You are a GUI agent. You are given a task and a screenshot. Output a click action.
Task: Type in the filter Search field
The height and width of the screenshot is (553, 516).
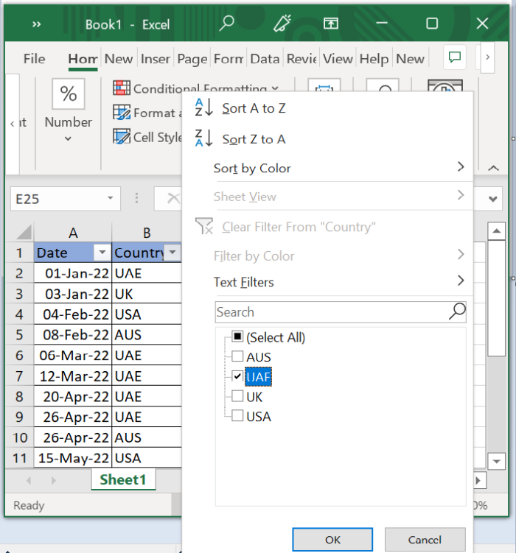tap(332, 312)
